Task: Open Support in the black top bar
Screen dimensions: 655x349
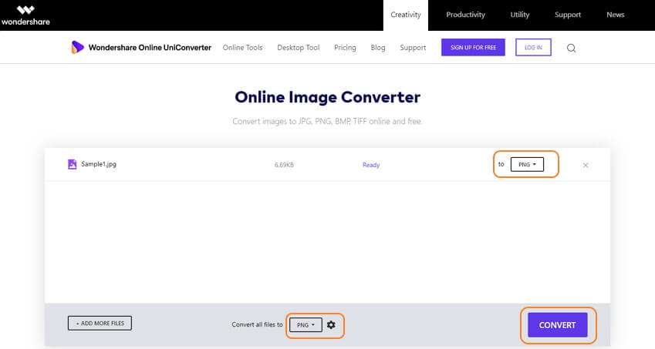Action: (567, 15)
